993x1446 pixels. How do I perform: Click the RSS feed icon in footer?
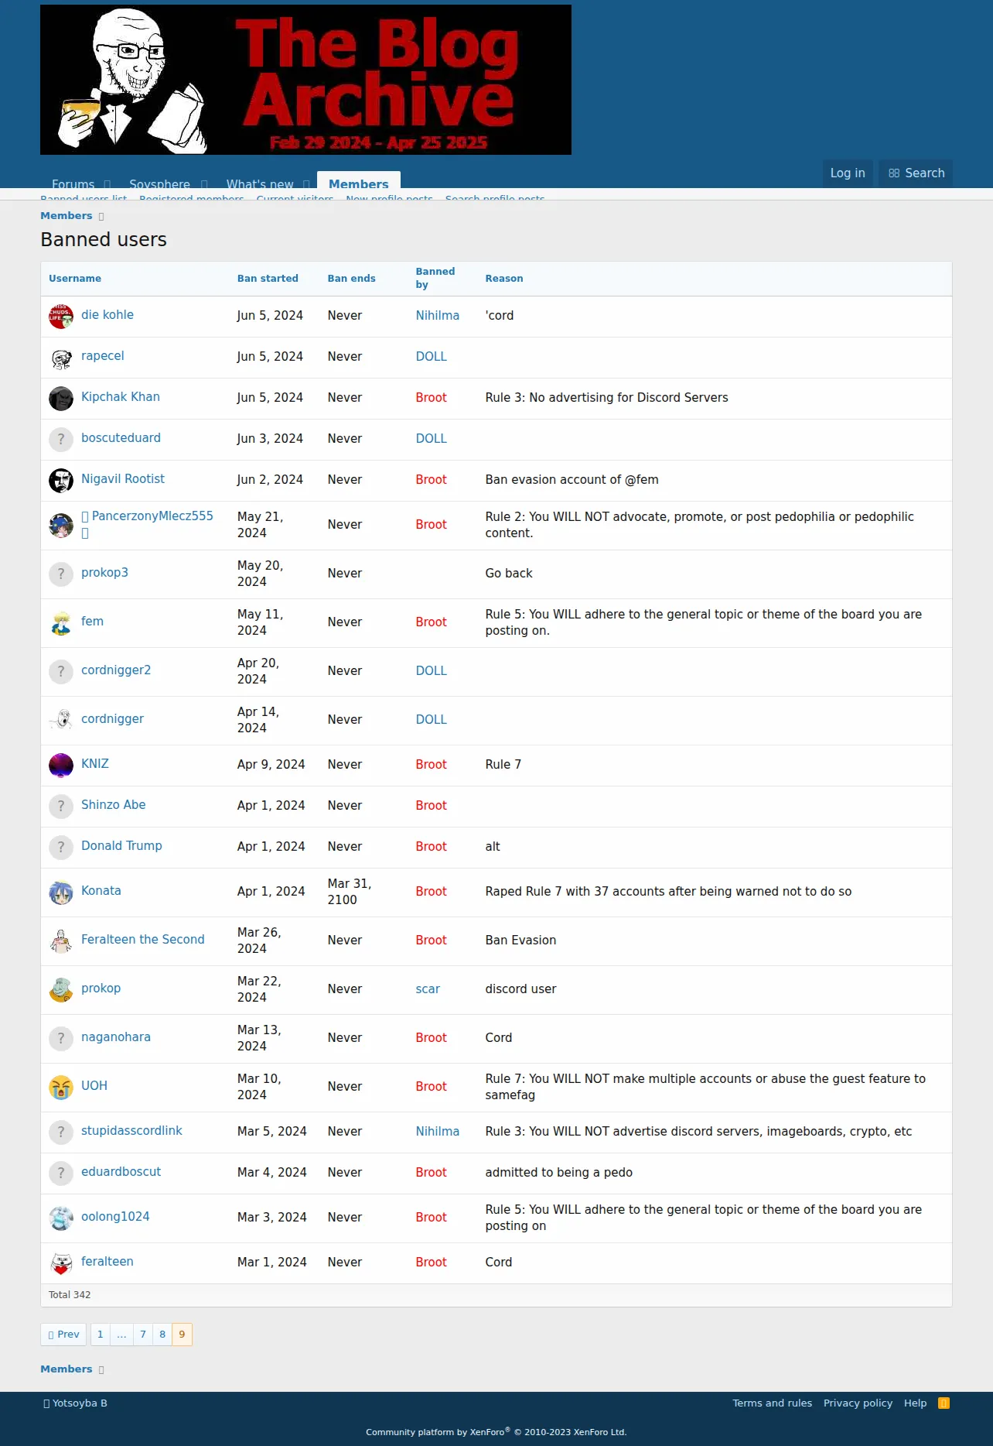tap(944, 1403)
